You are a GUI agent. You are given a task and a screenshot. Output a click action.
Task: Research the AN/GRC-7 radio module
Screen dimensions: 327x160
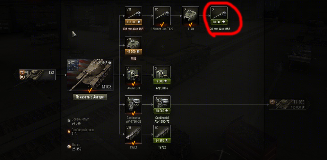point(162,75)
